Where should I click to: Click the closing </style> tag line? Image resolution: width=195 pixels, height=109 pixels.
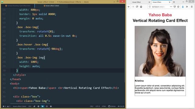tap(19, 75)
